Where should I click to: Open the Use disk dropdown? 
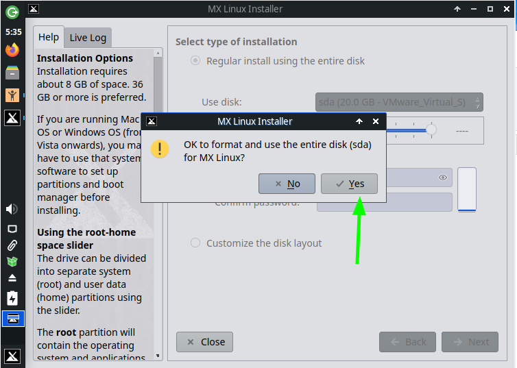(399, 102)
